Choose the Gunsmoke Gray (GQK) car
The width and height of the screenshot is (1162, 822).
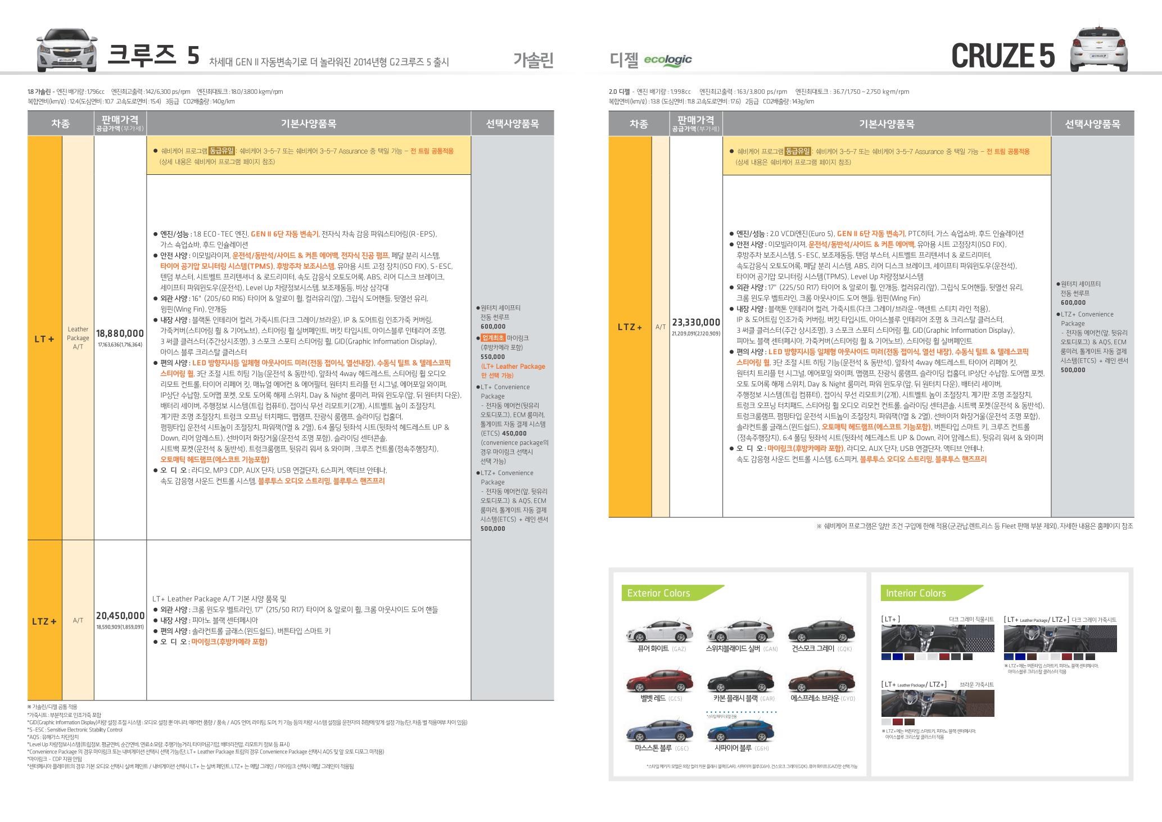pos(821,631)
